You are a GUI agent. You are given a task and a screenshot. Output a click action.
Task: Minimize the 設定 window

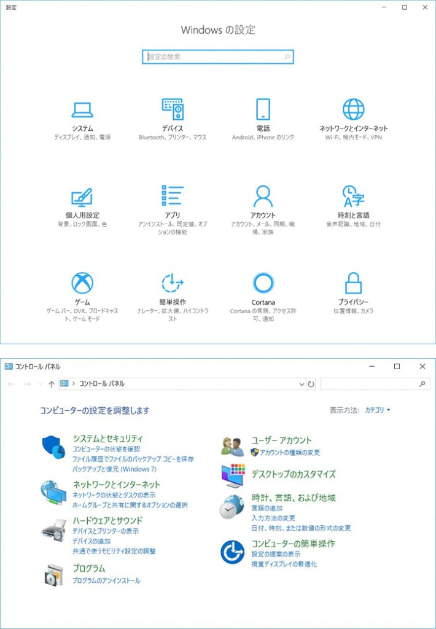tap(384, 7)
